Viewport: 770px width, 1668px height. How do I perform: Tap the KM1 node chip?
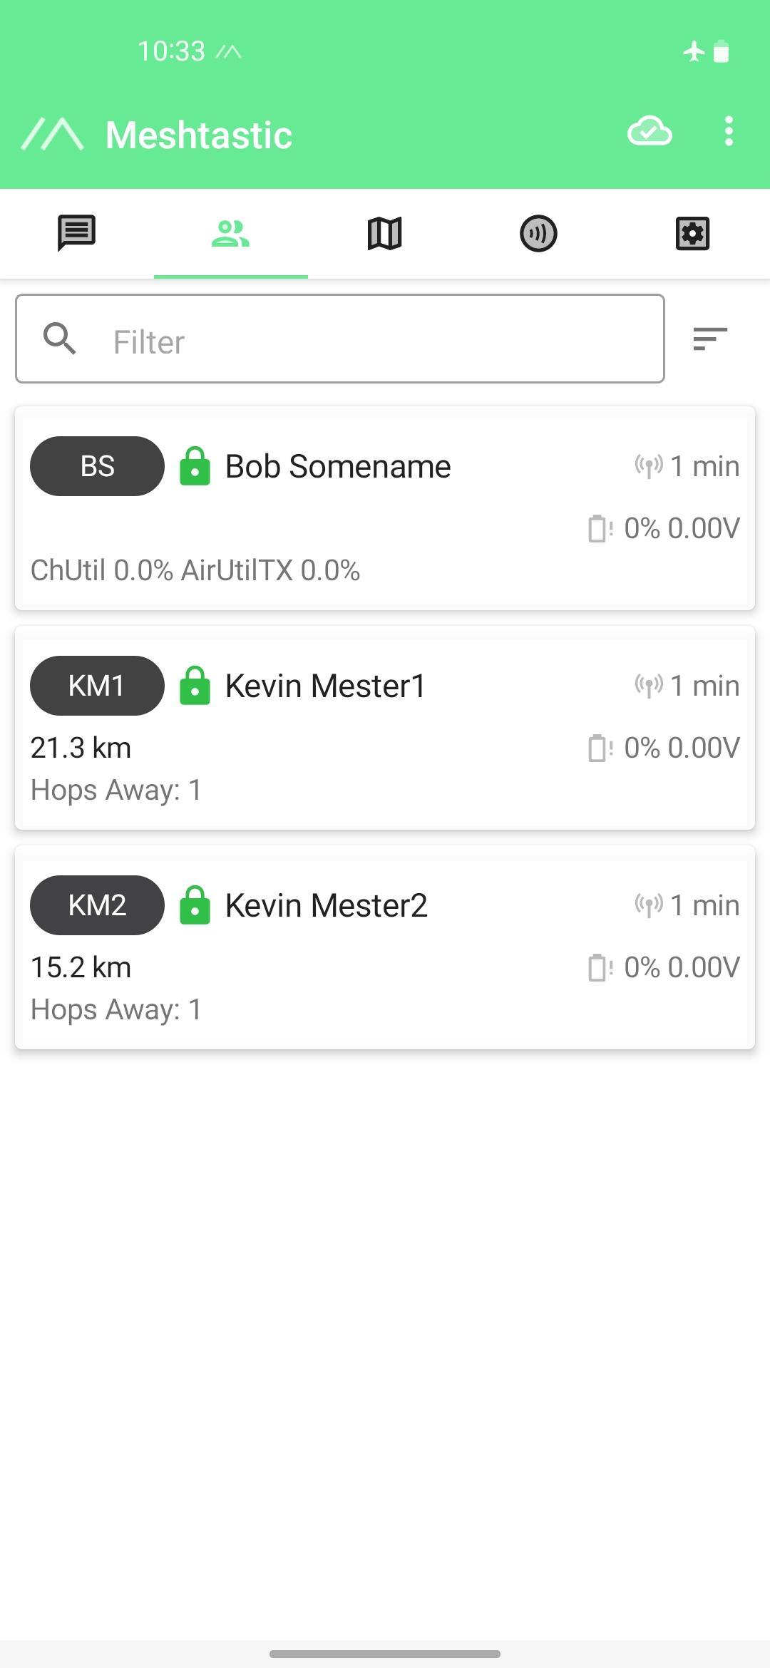click(x=97, y=686)
